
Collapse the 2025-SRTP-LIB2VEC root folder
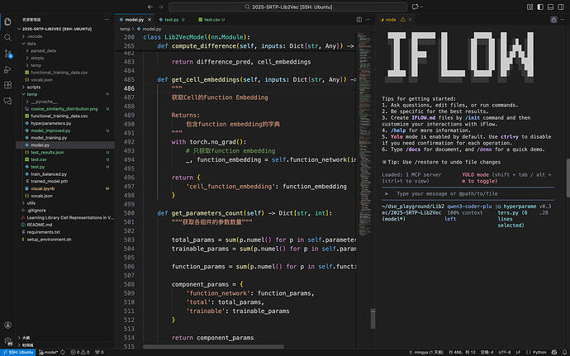57,29
